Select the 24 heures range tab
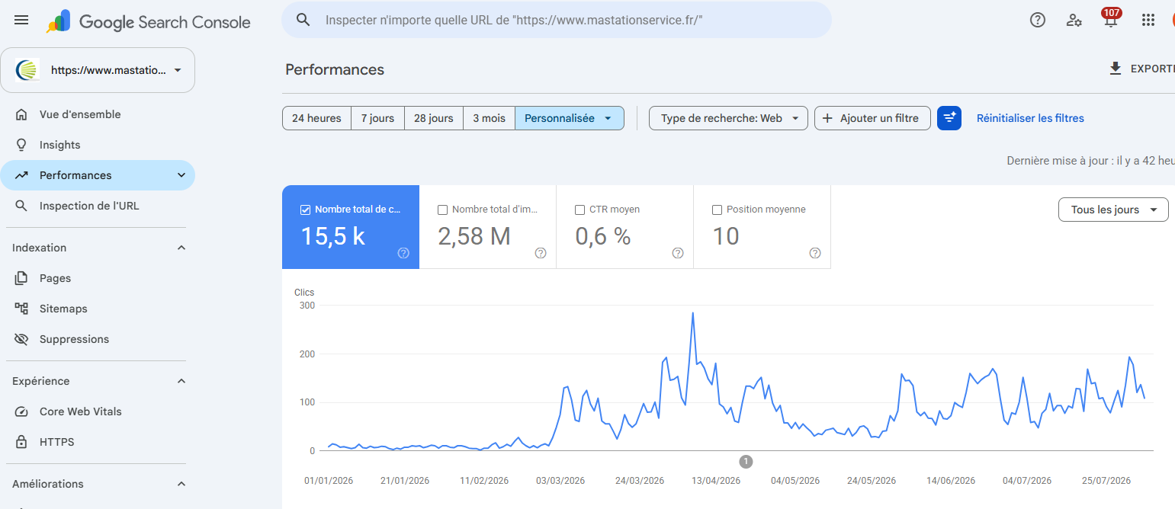This screenshot has width=1175, height=509. [316, 118]
